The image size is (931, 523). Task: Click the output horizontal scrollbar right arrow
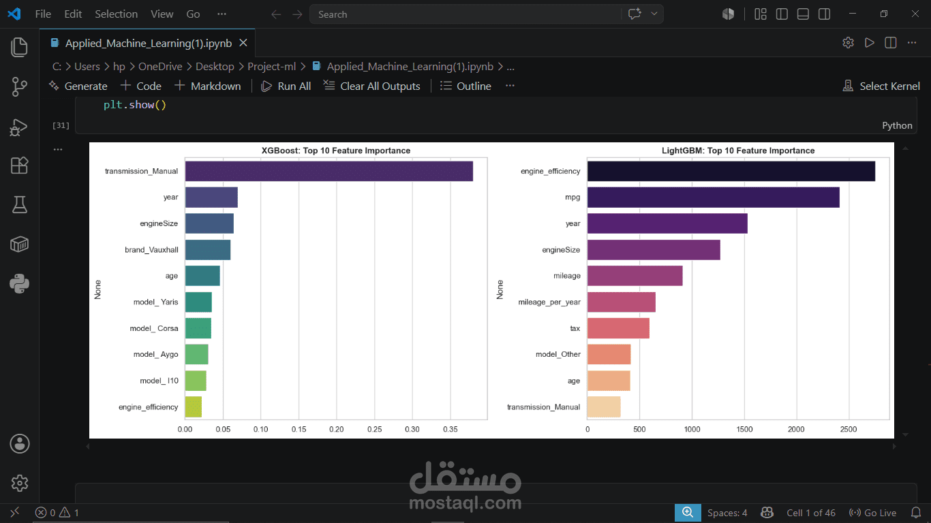pos(894,447)
